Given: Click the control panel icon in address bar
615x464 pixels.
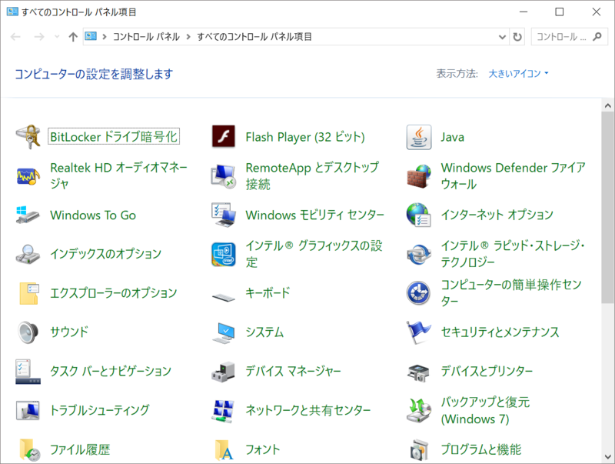Looking at the screenshot, I should 91,36.
